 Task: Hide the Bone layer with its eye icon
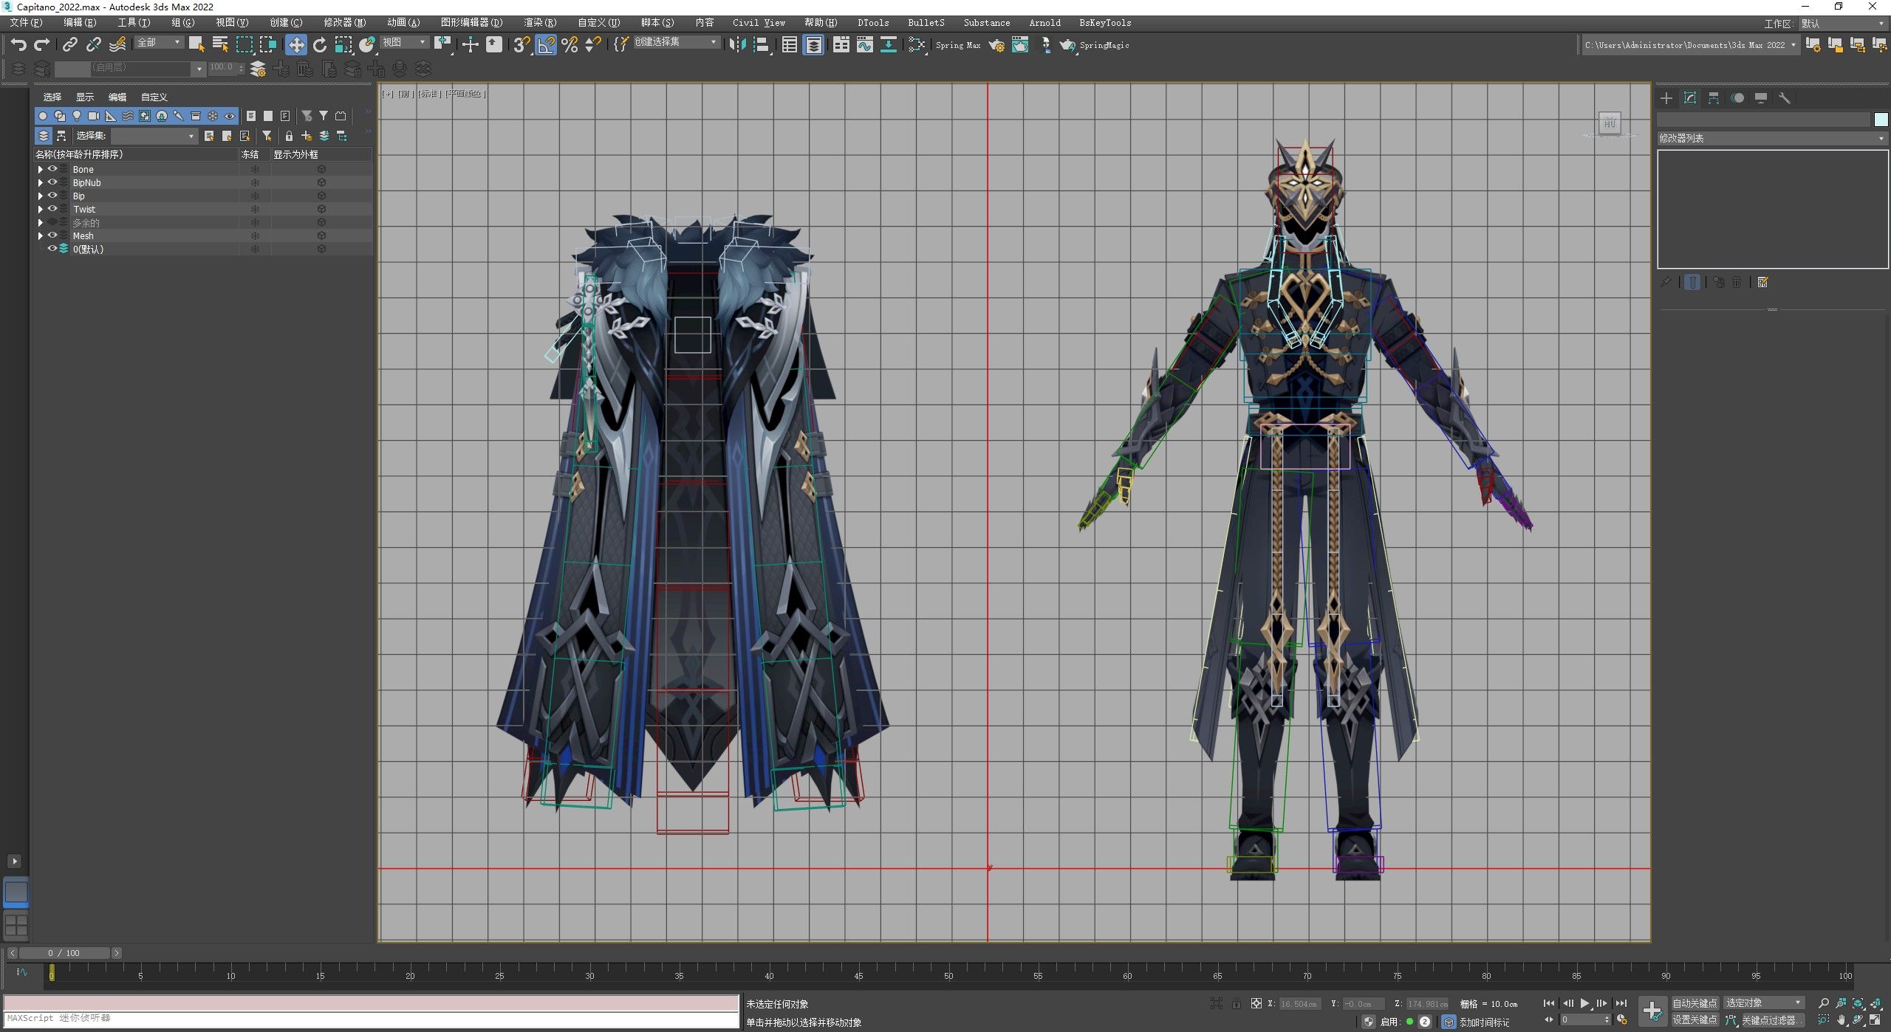52,169
